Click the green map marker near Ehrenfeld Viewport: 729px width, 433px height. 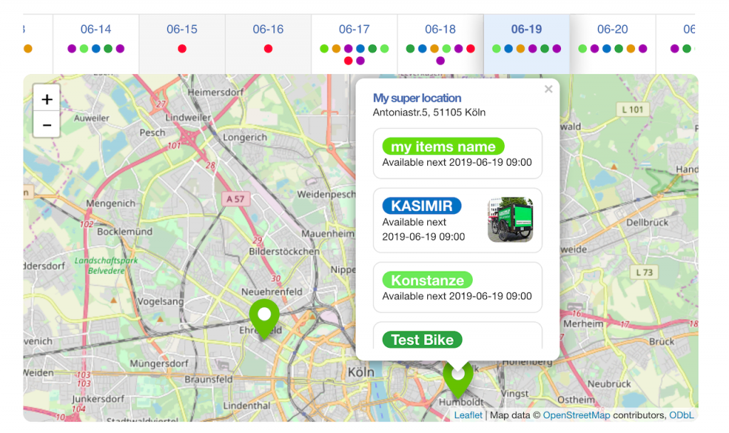coord(264,316)
